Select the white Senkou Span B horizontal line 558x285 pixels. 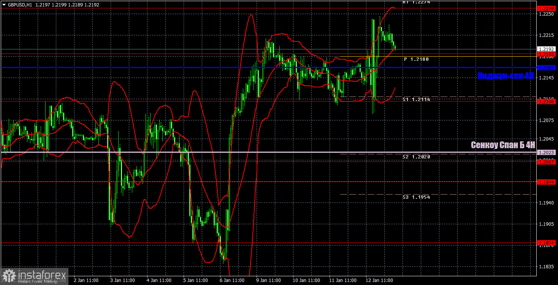click(x=268, y=152)
